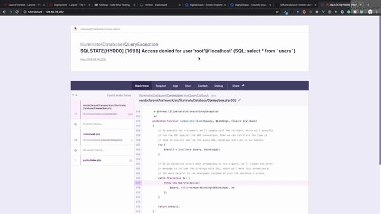Screen dimensions: 381x214
Task: Click the SQLSTATE[HY000] error message text
Action: tap(188, 51)
